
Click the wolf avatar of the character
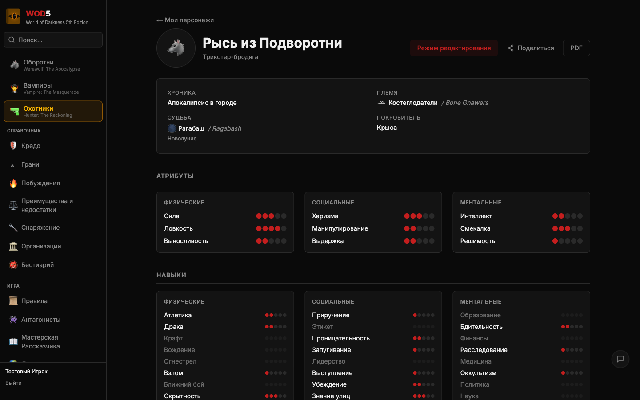point(176,48)
